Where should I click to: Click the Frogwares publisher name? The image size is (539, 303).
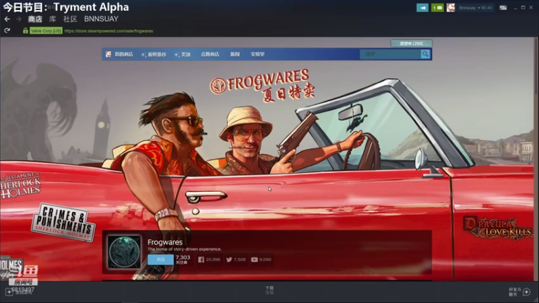pyautogui.click(x=165, y=242)
